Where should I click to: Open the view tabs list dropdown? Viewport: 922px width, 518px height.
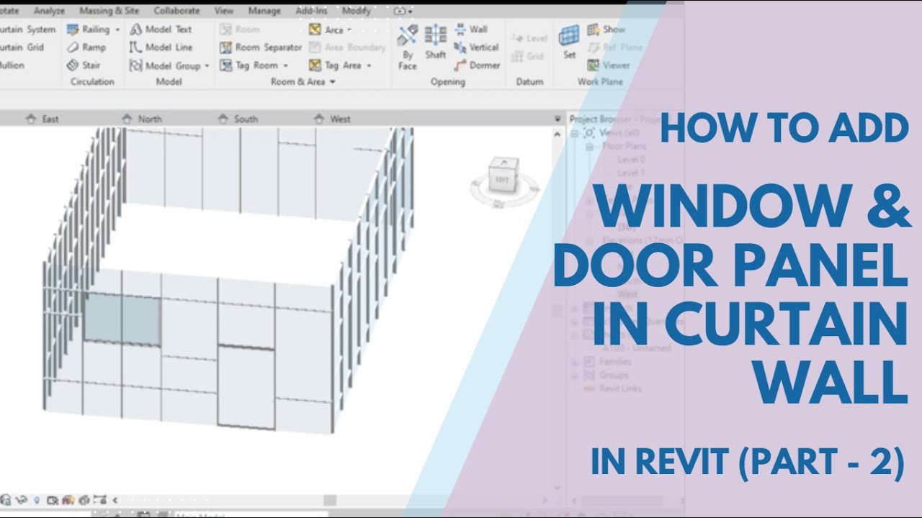pyautogui.click(x=557, y=119)
